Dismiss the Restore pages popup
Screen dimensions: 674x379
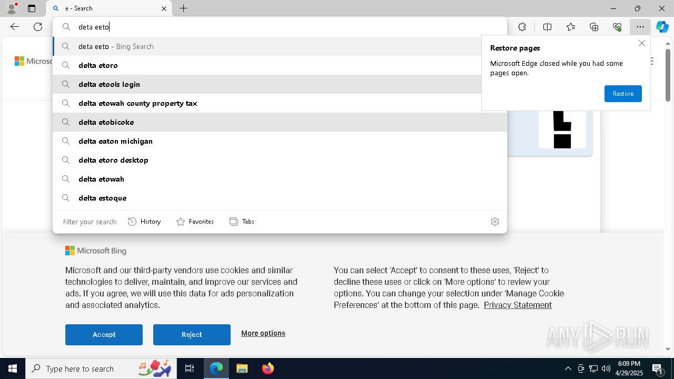tap(641, 43)
